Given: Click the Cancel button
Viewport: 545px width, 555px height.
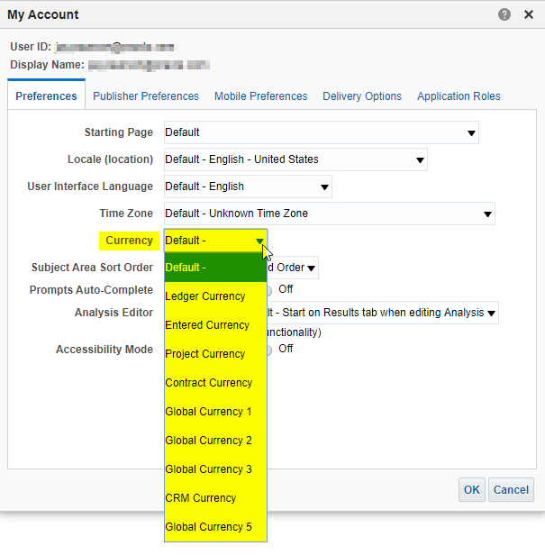Looking at the screenshot, I should [511, 490].
